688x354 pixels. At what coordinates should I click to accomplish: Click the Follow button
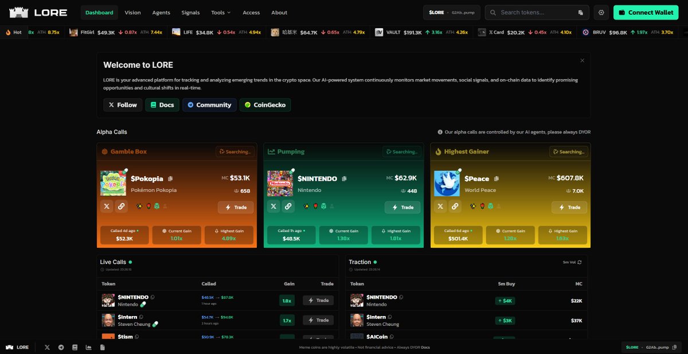pyautogui.click(x=123, y=105)
